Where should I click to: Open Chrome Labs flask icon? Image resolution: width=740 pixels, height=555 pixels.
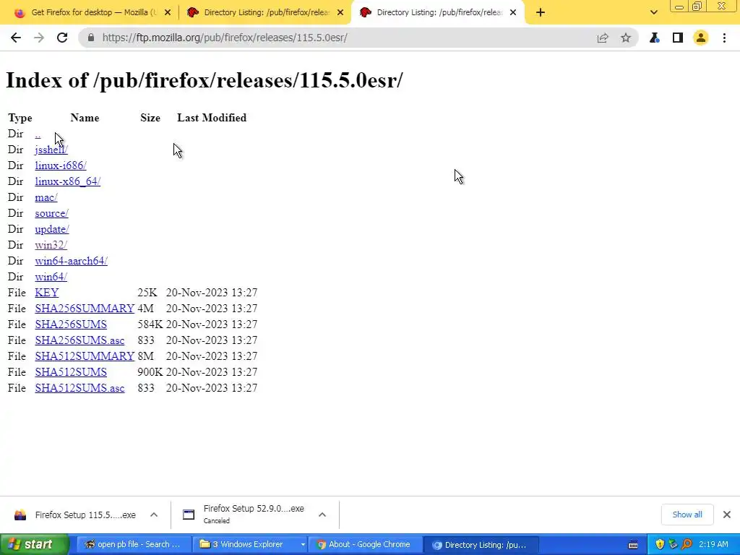pyautogui.click(x=655, y=38)
